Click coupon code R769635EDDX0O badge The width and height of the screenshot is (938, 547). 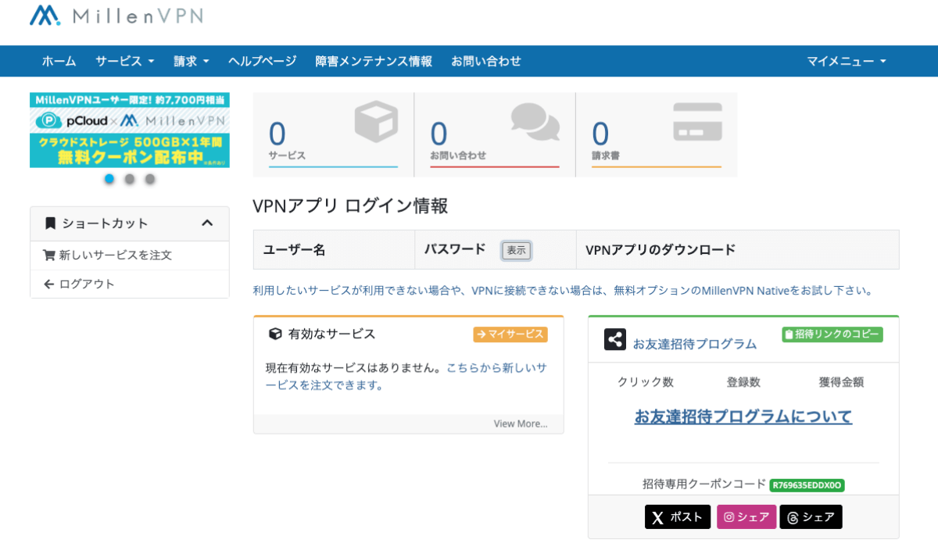(807, 485)
